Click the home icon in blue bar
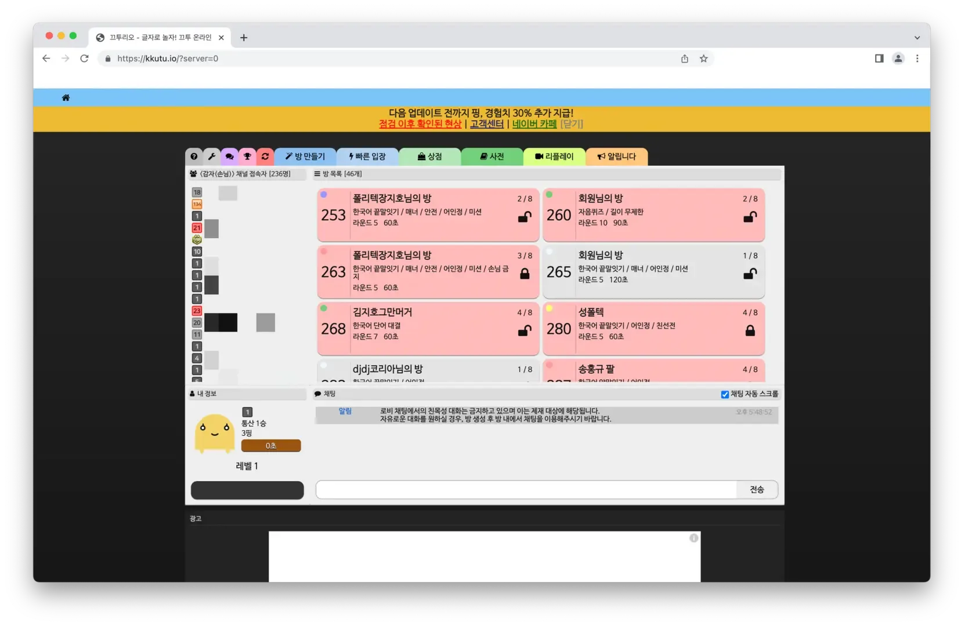The width and height of the screenshot is (965, 626). (66, 98)
